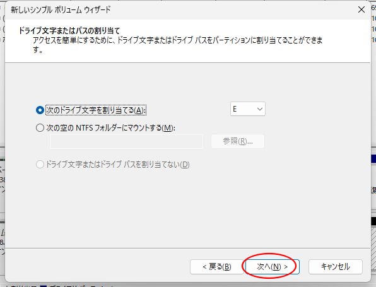Proceed with the 次へ(N) button
Image resolution: width=376 pixels, height=287 pixels.
coord(272,267)
